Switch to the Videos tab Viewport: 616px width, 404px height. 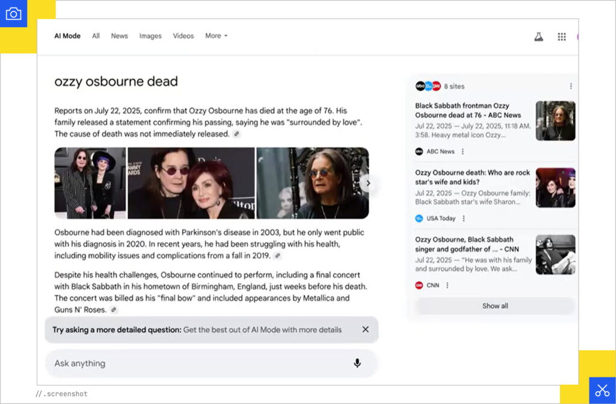pyautogui.click(x=183, y=36)
